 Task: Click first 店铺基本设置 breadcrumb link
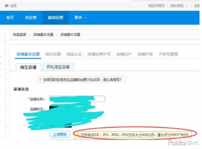(43, 34)
